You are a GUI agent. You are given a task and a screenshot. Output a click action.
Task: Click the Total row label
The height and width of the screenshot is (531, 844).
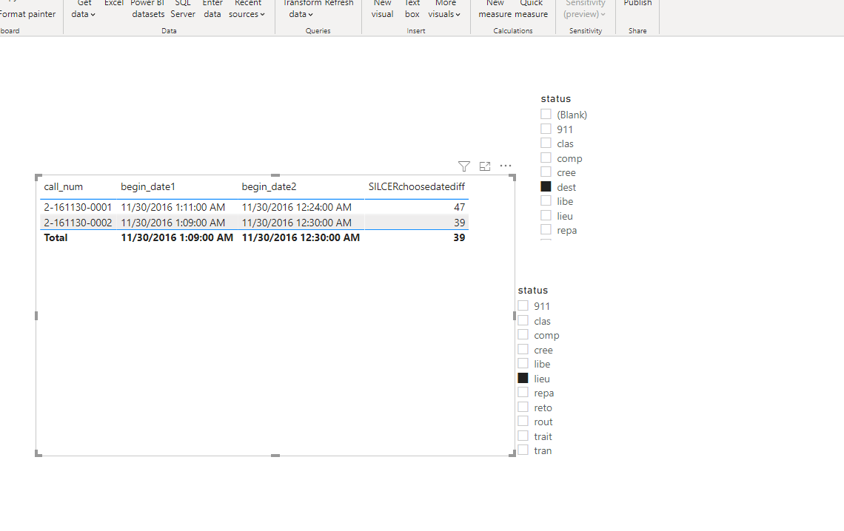tap(56, 237)
